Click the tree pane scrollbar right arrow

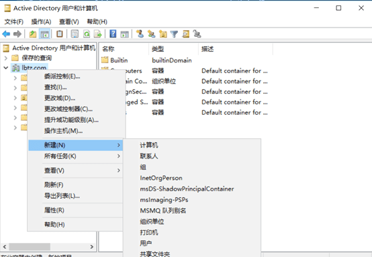click(92, 247)
